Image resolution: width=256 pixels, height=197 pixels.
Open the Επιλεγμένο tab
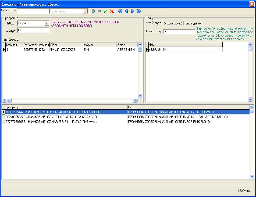coord(193,23)
